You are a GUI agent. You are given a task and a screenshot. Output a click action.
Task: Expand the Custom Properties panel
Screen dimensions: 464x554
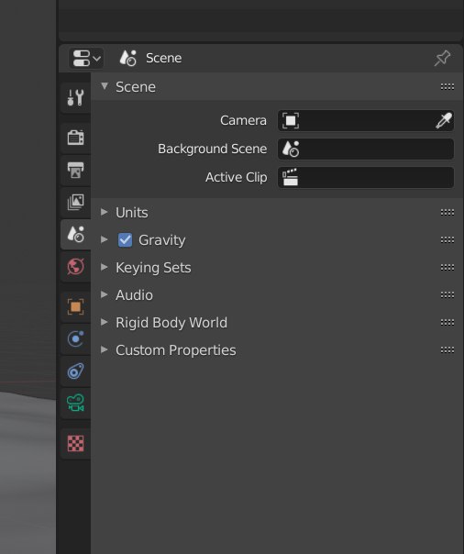105,349
